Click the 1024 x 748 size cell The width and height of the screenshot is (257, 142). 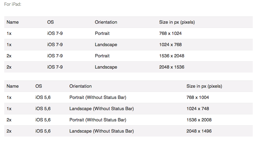tap(198, 109)
